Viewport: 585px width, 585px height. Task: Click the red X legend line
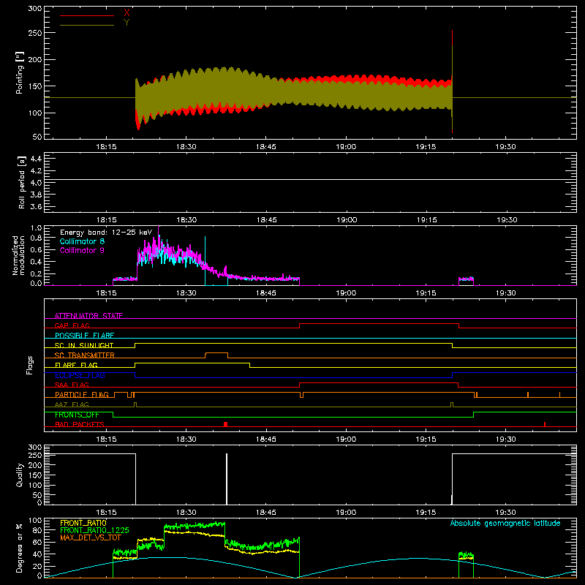pyautogui.click(x=87, y=15)
